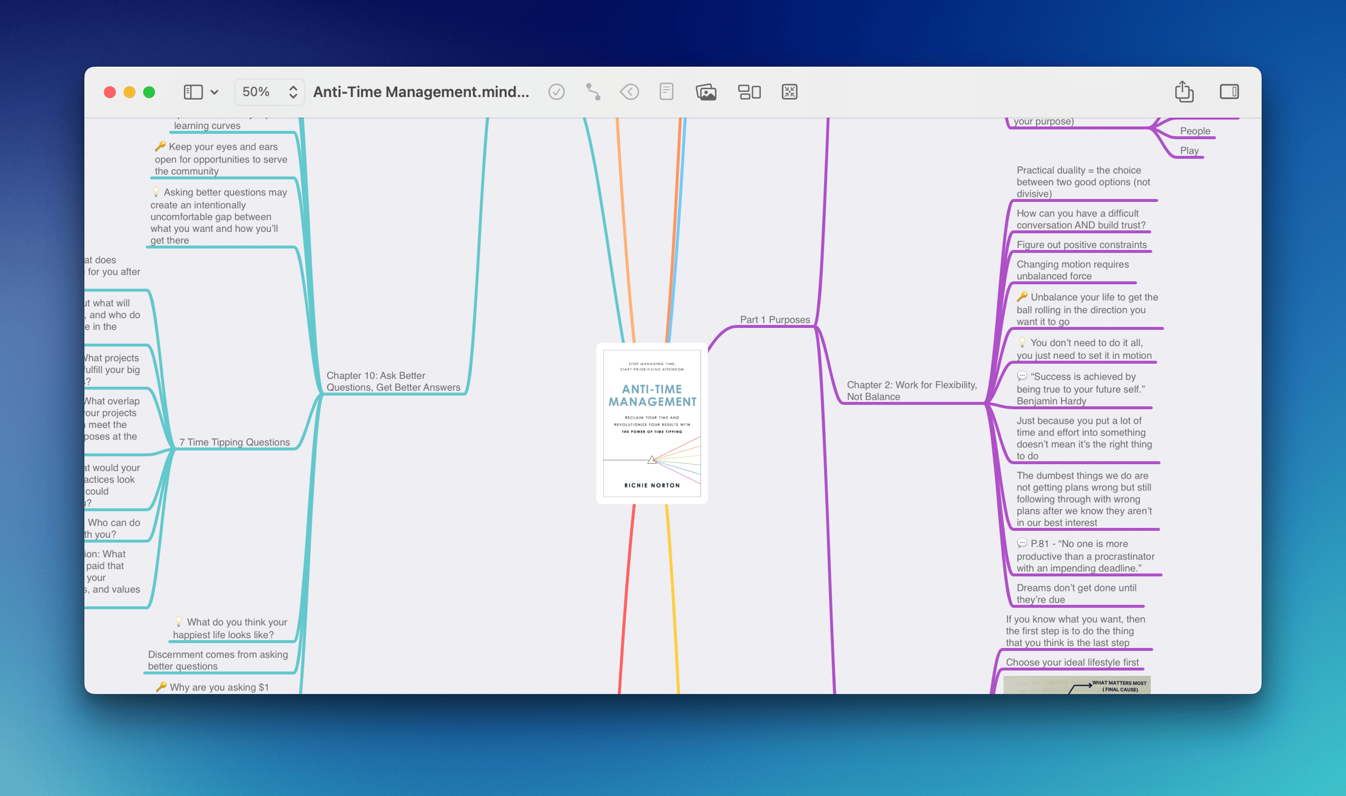
Task: Toggle the right inspector panel
Action: [1229, 92]
